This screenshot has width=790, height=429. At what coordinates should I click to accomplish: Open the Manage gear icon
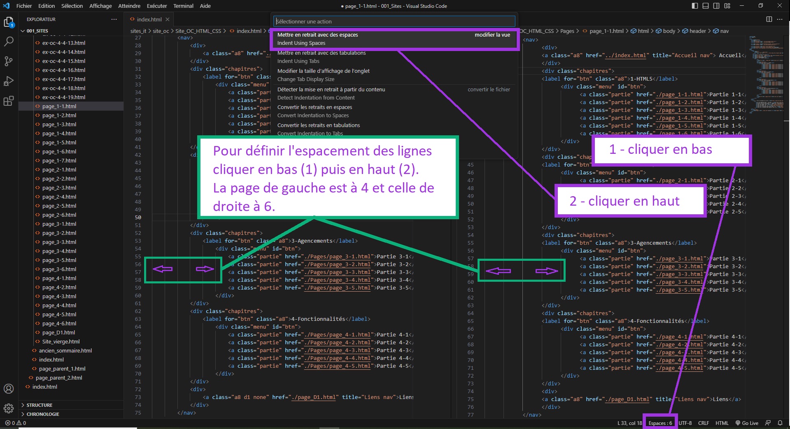click(x=9, y=408)
